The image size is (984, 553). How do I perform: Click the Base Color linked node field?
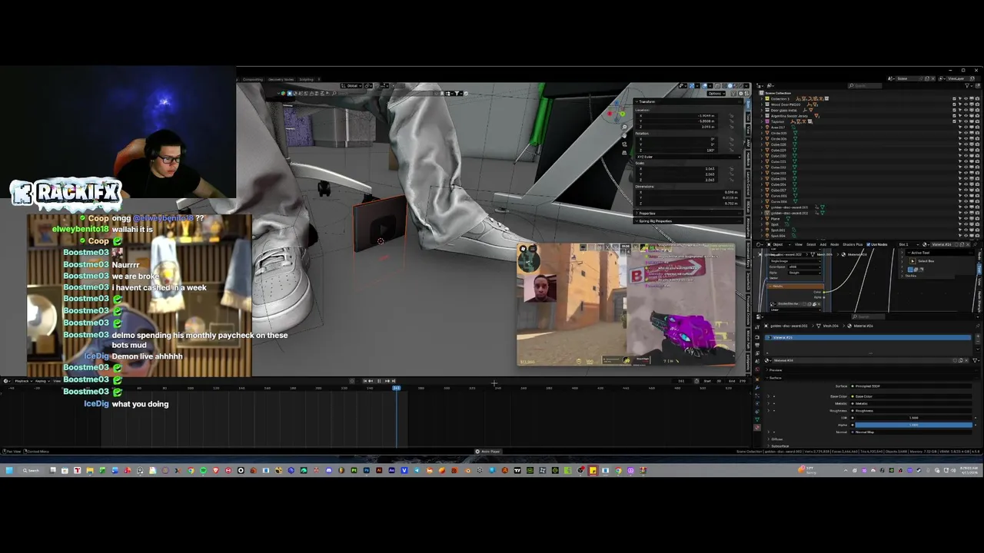912,396
